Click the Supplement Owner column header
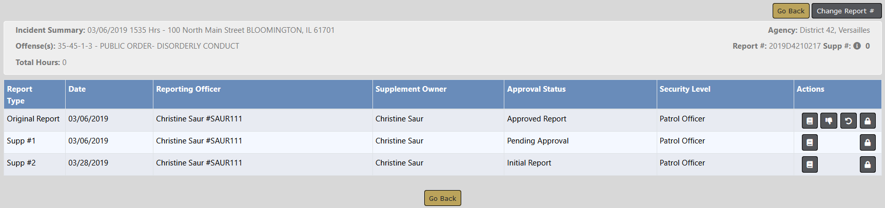The width and height of the screenshot is (885, 208). click(x=411, y=89)
